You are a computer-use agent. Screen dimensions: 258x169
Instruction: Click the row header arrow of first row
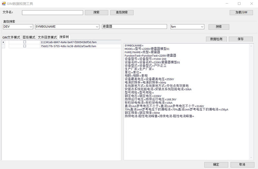pos(3,42)
